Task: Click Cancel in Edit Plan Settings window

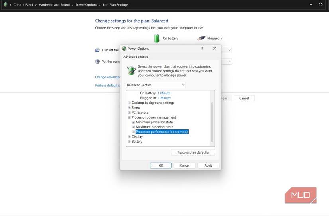Action: coord(244,98)
